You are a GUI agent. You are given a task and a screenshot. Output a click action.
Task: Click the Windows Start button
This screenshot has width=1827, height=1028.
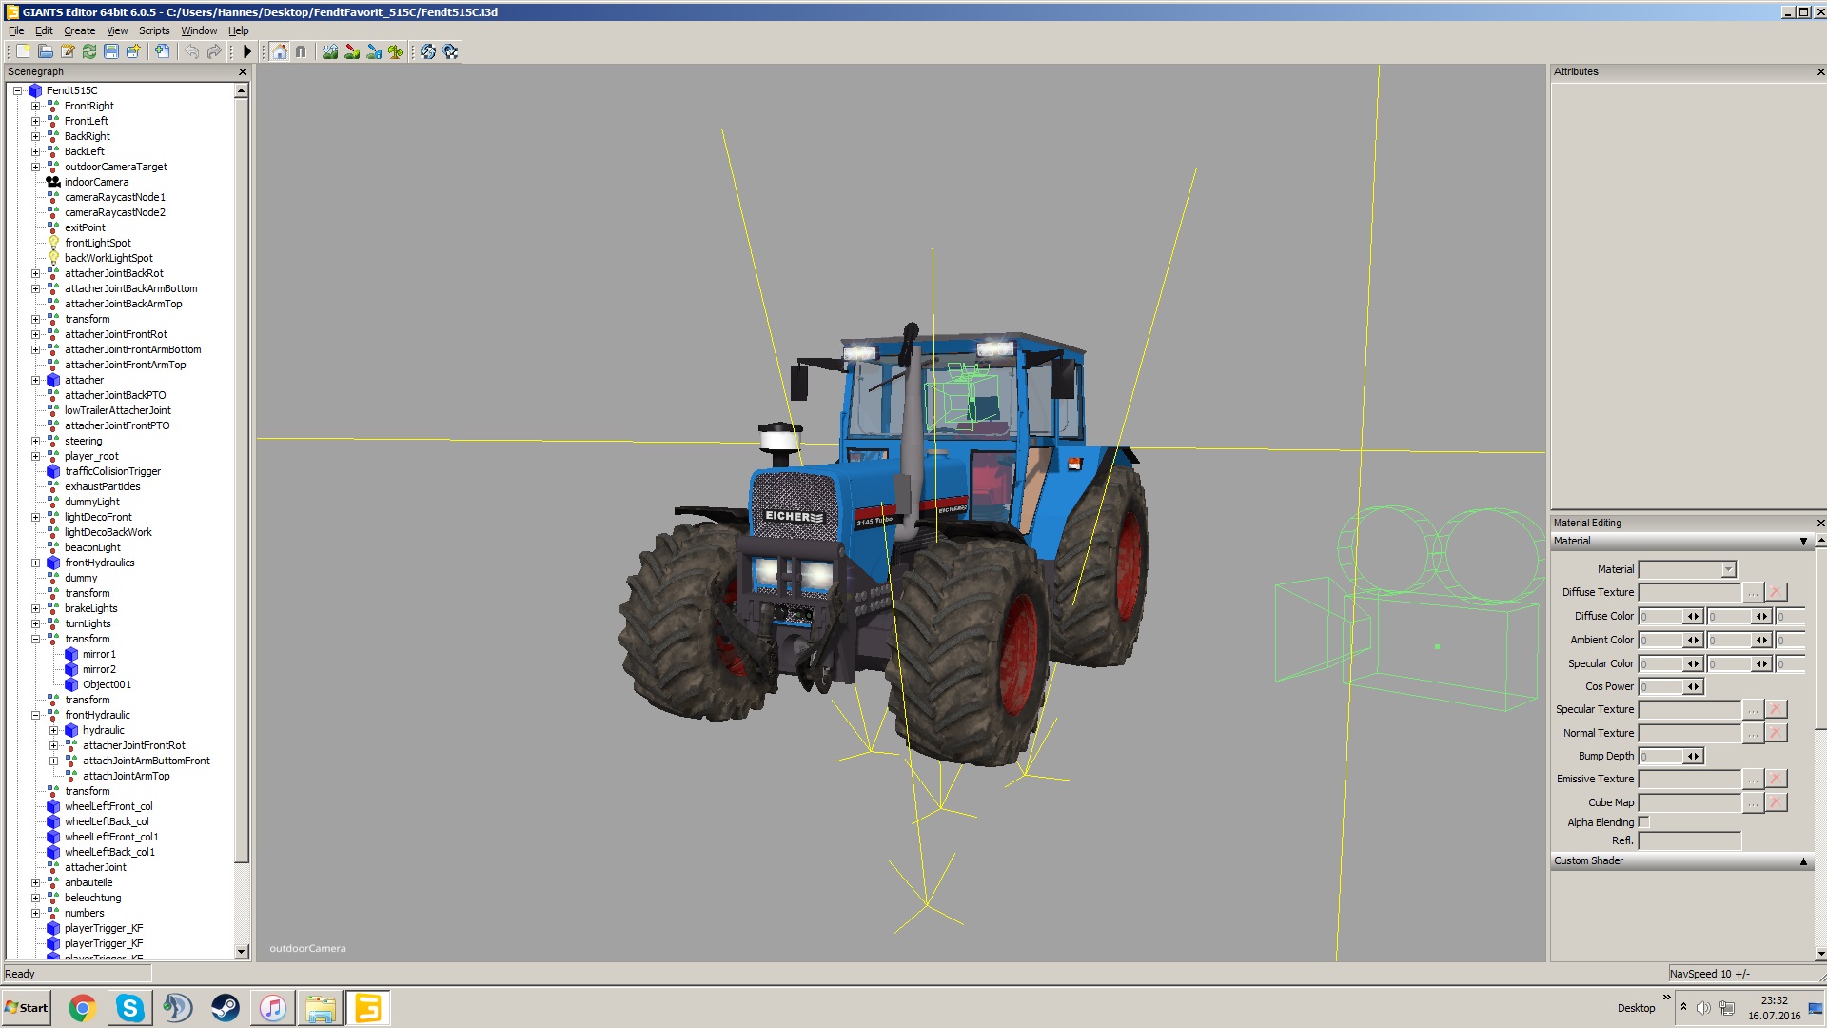point(27,1008)
